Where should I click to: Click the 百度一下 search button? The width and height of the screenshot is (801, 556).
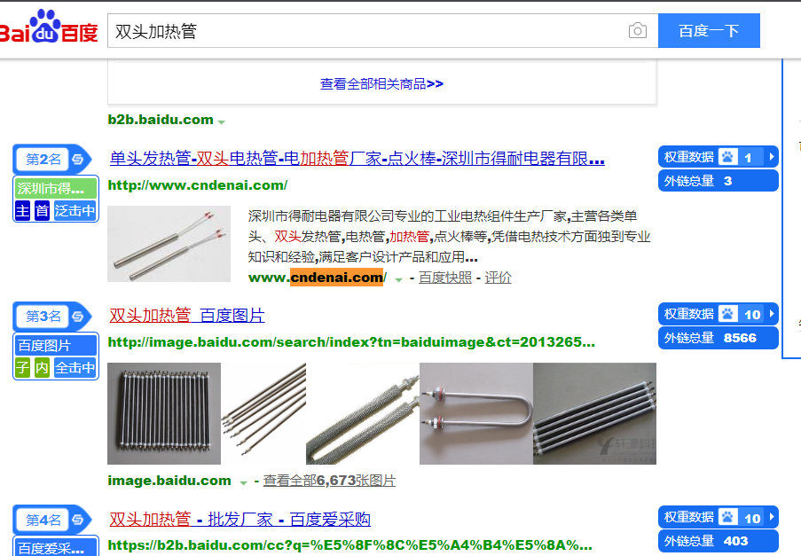[709, 31]
